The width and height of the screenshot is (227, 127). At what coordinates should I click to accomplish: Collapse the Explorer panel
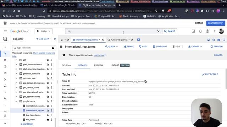[55, 39]
